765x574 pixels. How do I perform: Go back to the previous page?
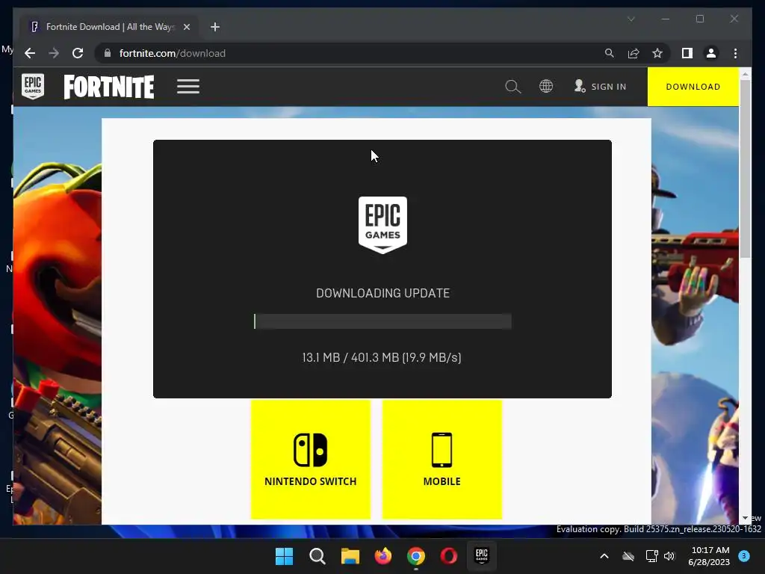pos(30,53)
